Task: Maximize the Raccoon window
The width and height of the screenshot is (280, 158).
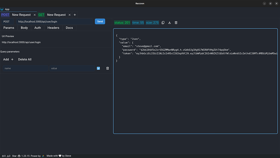Action: [x=271, y=4]
